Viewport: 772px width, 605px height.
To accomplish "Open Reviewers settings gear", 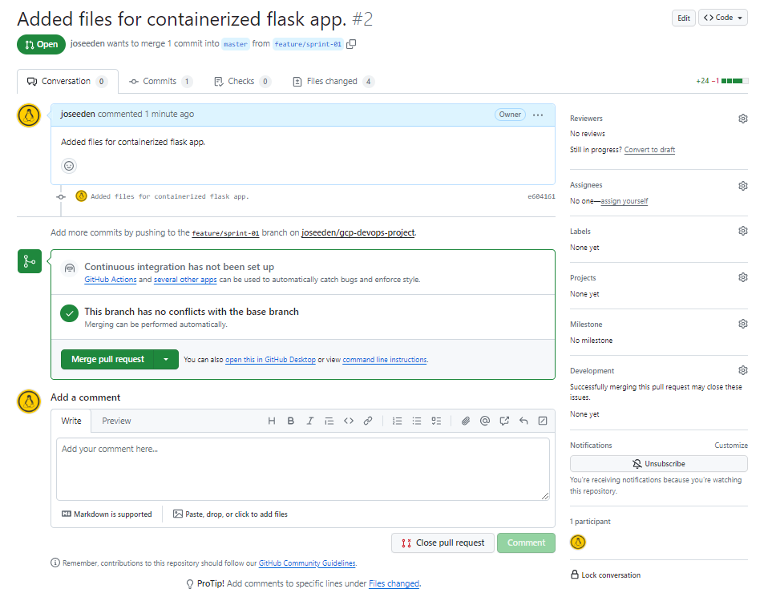I will [x=743, y=119].
